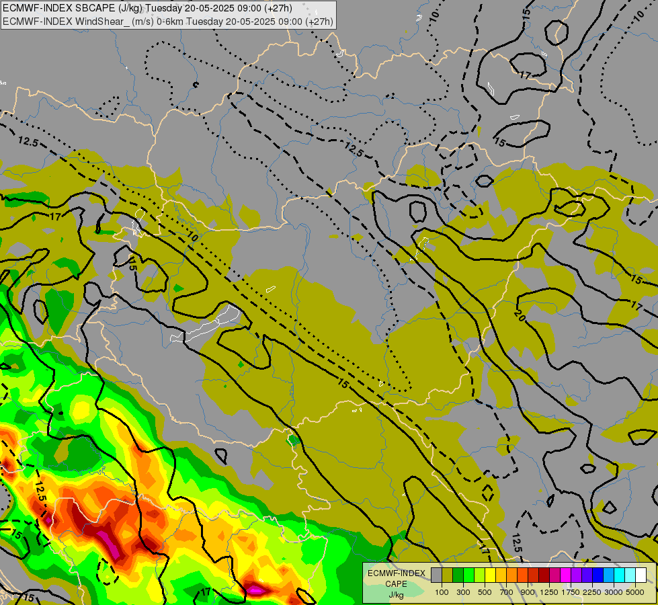The width and height of the screenshot is (658, 605).
Task: Click the indigo legend swatch
Action: tap(587, 575)
